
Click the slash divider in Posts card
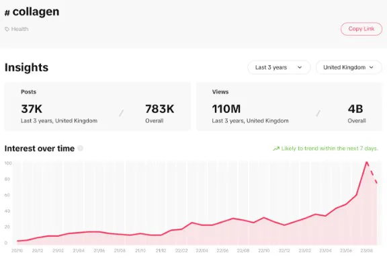(121, 113)
